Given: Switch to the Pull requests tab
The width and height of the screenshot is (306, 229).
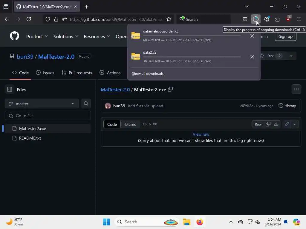Looking at the screenshot, I should [x=77, y=73].
